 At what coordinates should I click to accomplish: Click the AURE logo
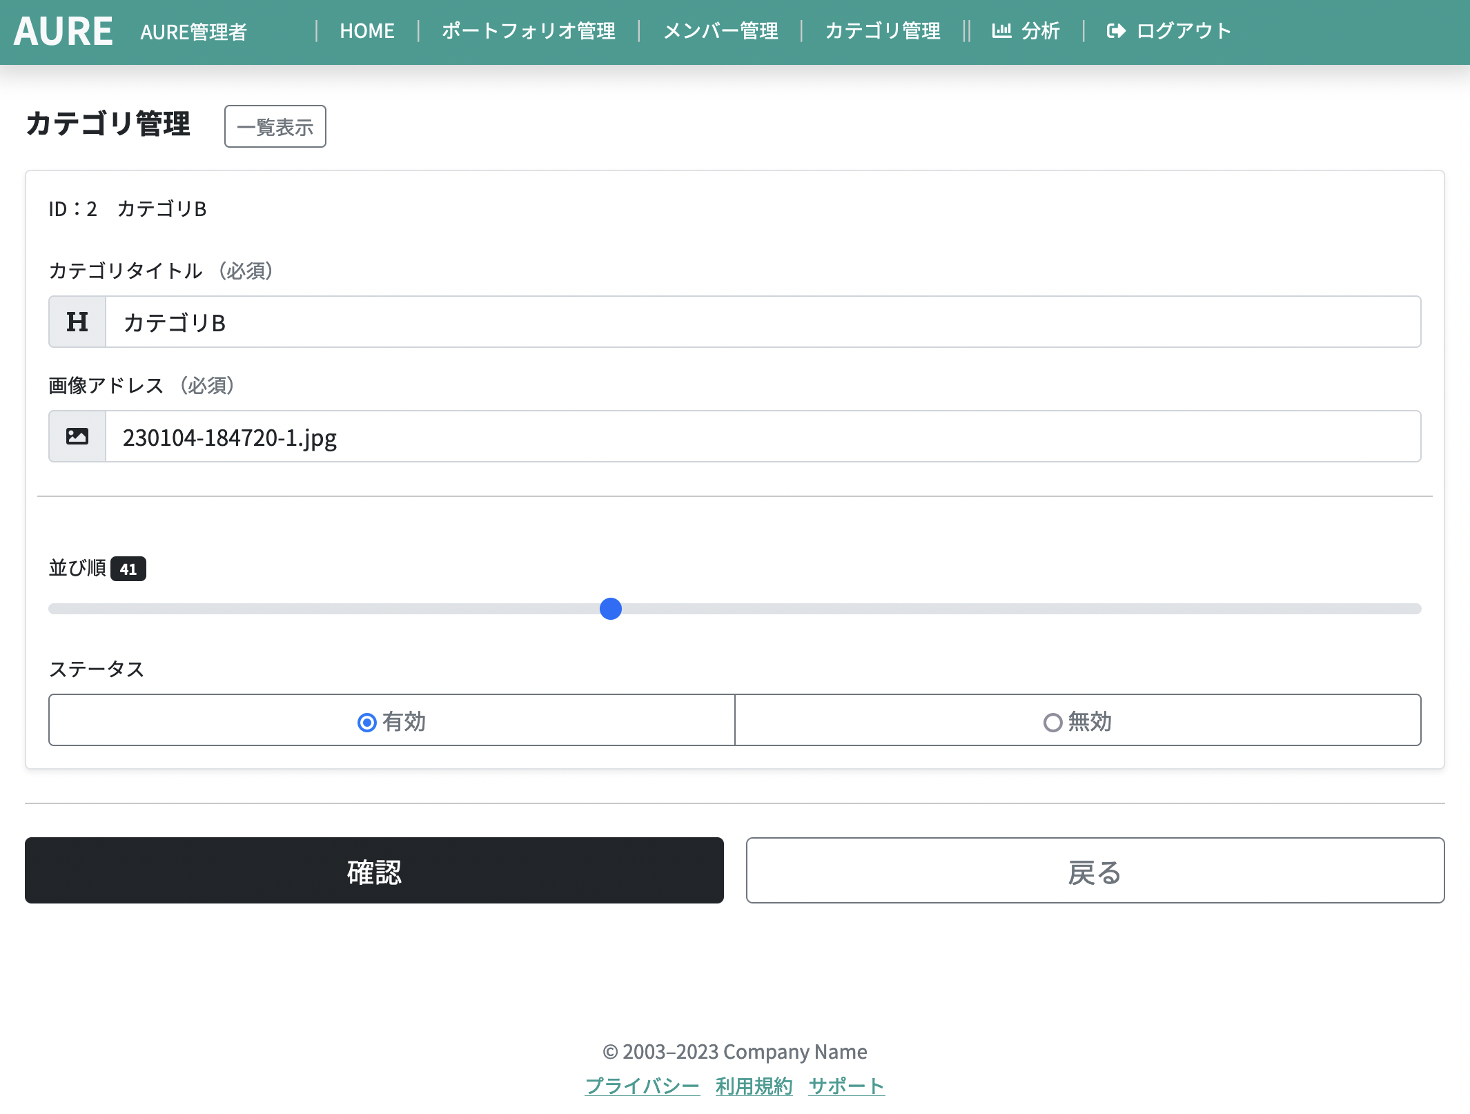63,31
